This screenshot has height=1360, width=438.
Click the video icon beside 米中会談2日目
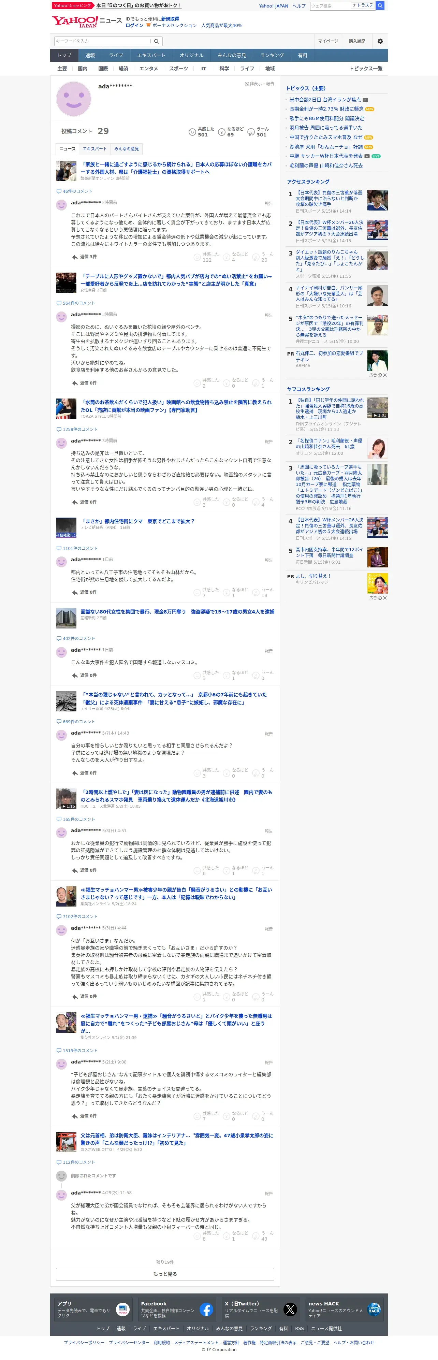pos(365,100)
